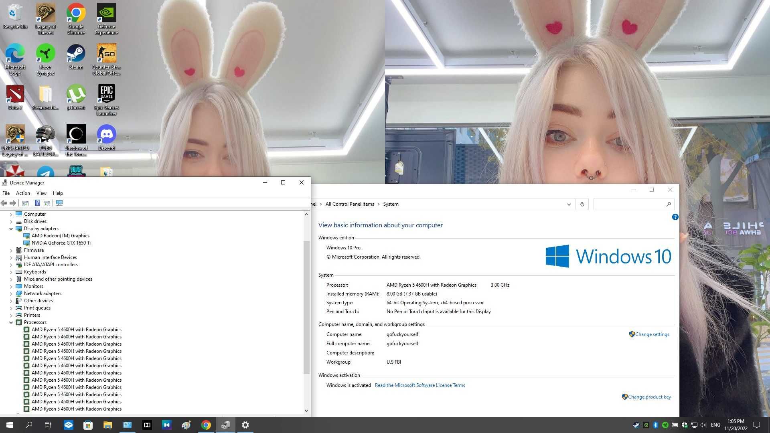Viewport: 770px width, 433px height.
Task: Select the Legacy of Thieves desktop shortcut
Action: click(x=46, y=19)
